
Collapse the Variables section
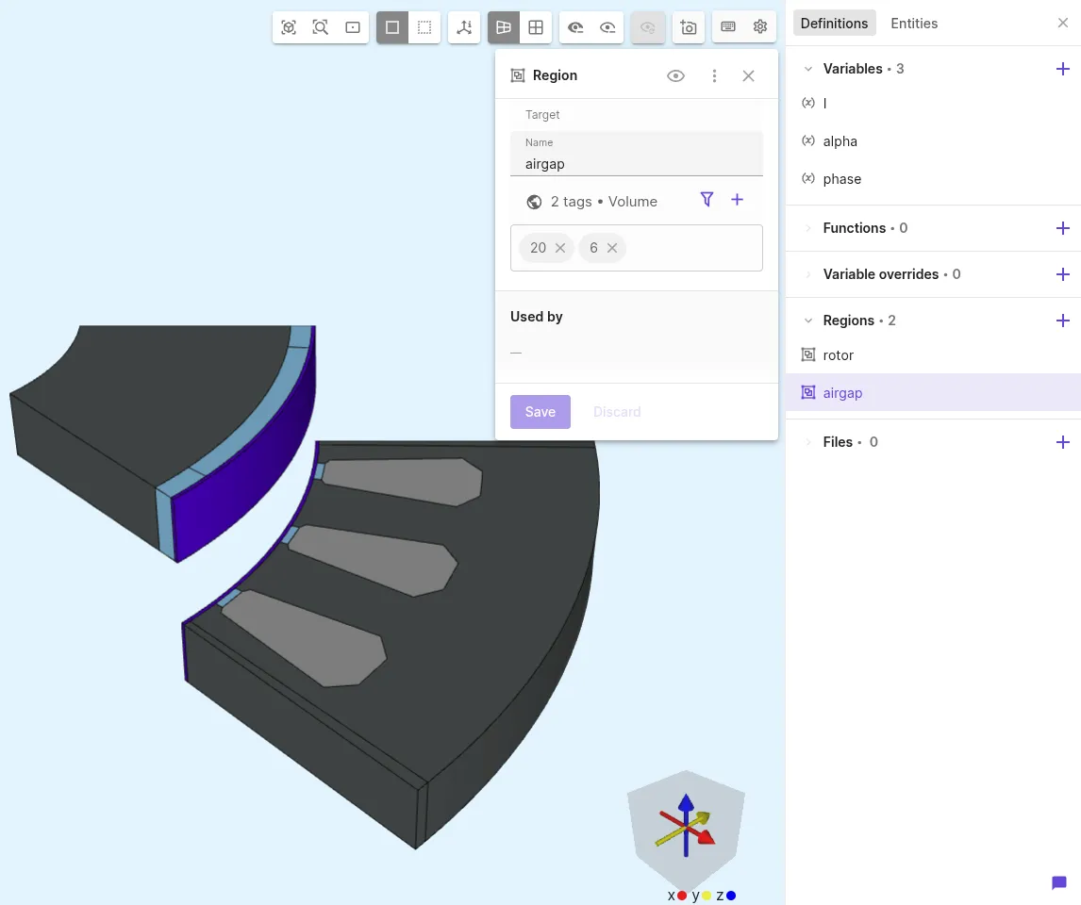[808, 69]
